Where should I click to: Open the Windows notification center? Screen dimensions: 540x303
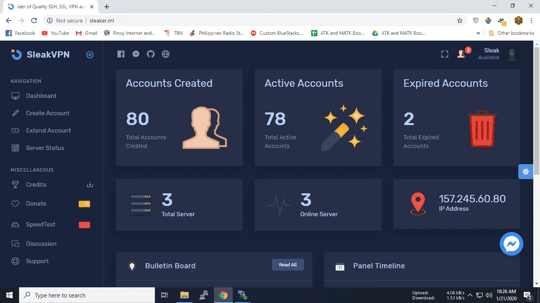point(528,295)
